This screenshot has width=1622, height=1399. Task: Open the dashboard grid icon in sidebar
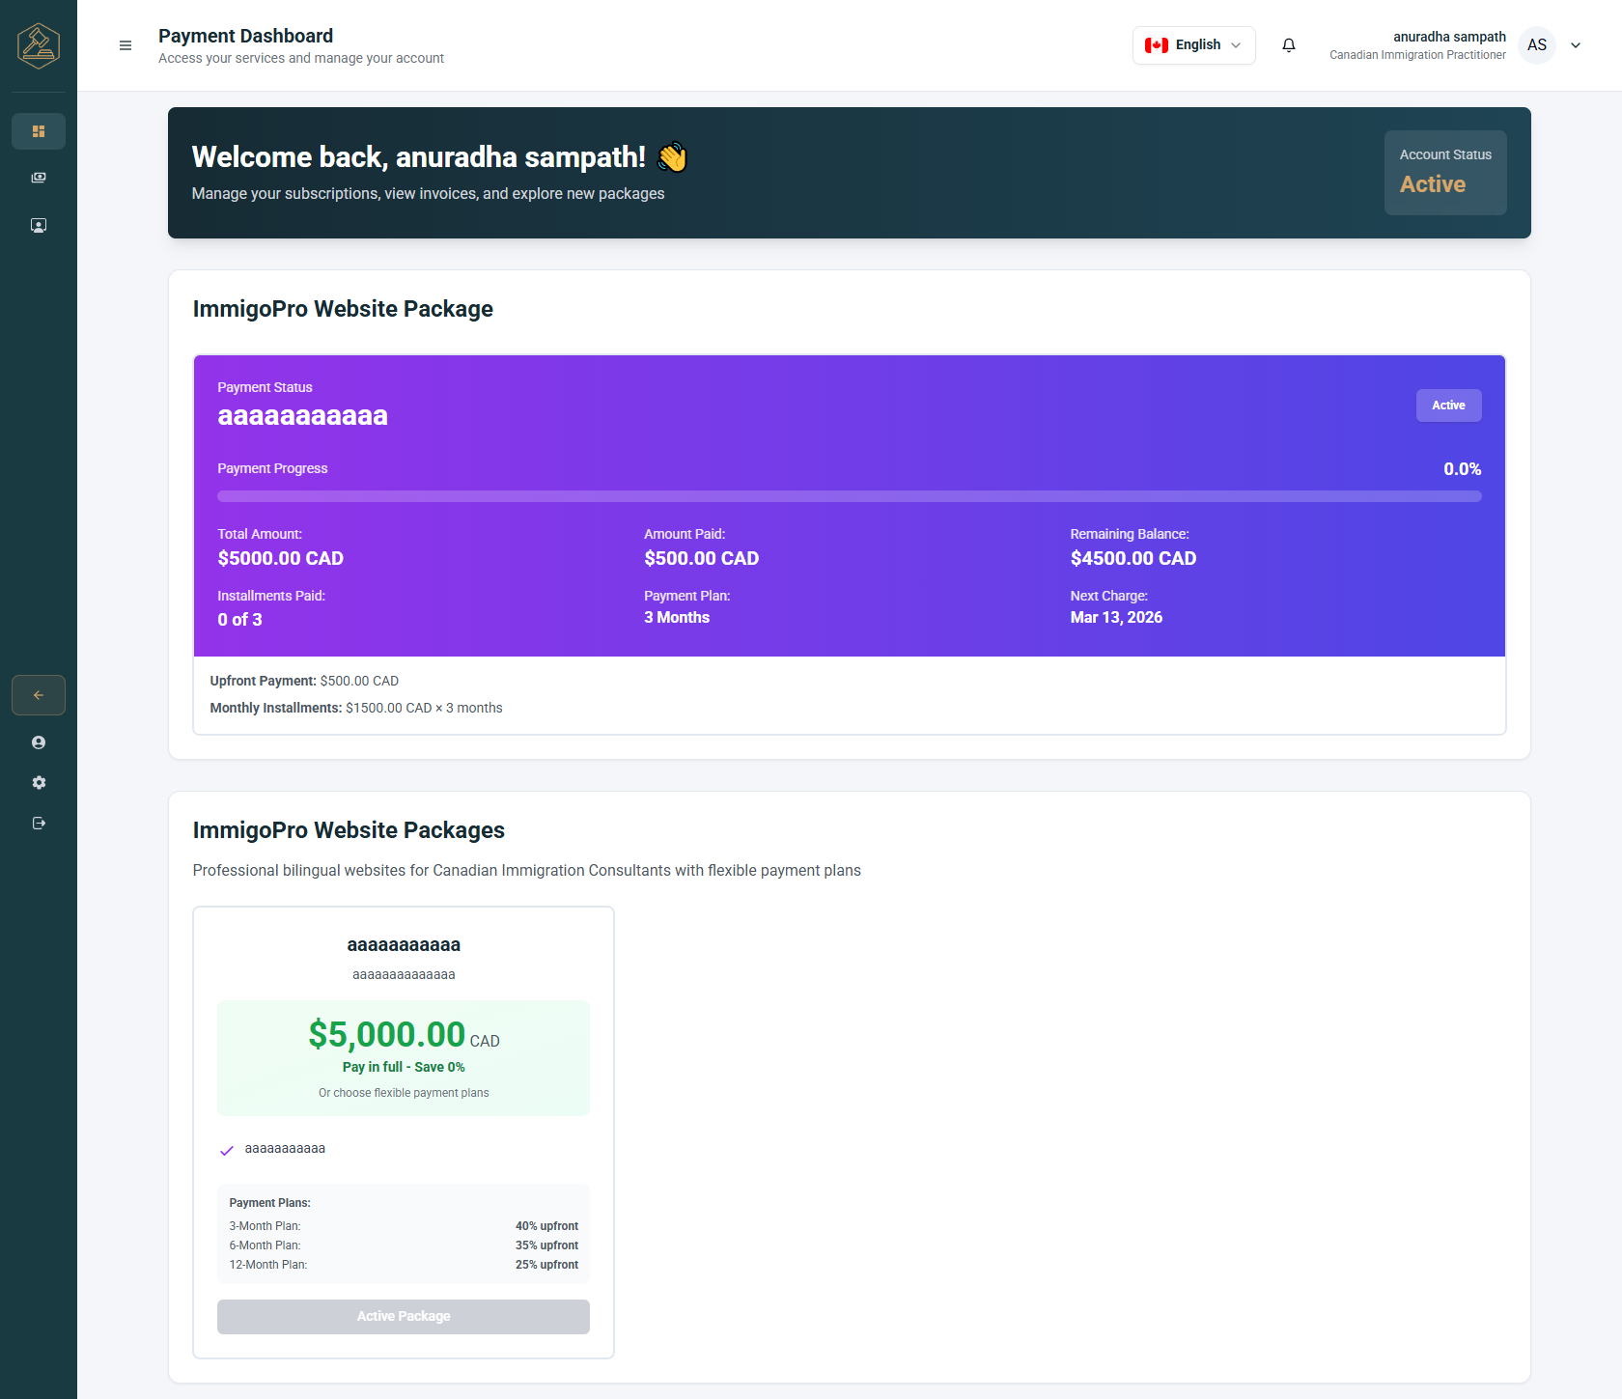tap(39, 131)
